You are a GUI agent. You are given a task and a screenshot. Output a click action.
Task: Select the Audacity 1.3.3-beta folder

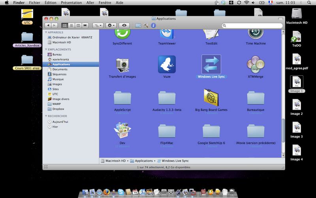click(x=167, y=98)
